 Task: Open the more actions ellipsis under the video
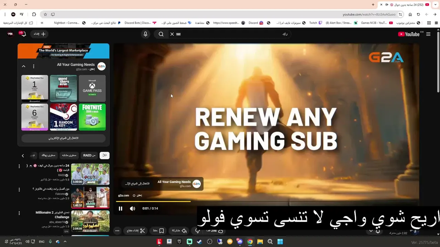(x=117, y=231)
